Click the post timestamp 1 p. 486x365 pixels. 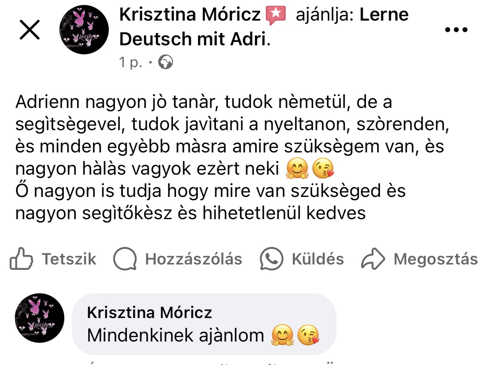tap(130, 63)
